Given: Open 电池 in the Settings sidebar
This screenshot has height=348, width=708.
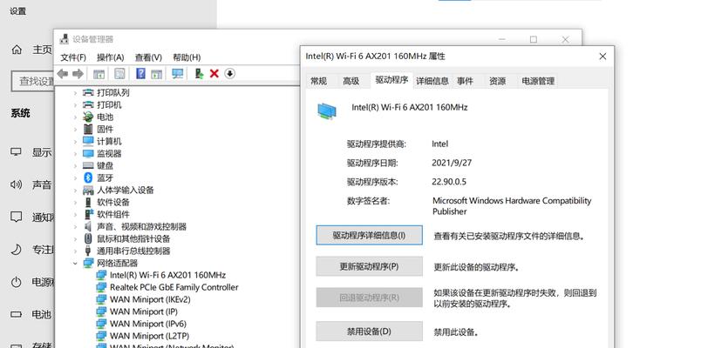Looking at the screenshot, I should pos(31,315).
